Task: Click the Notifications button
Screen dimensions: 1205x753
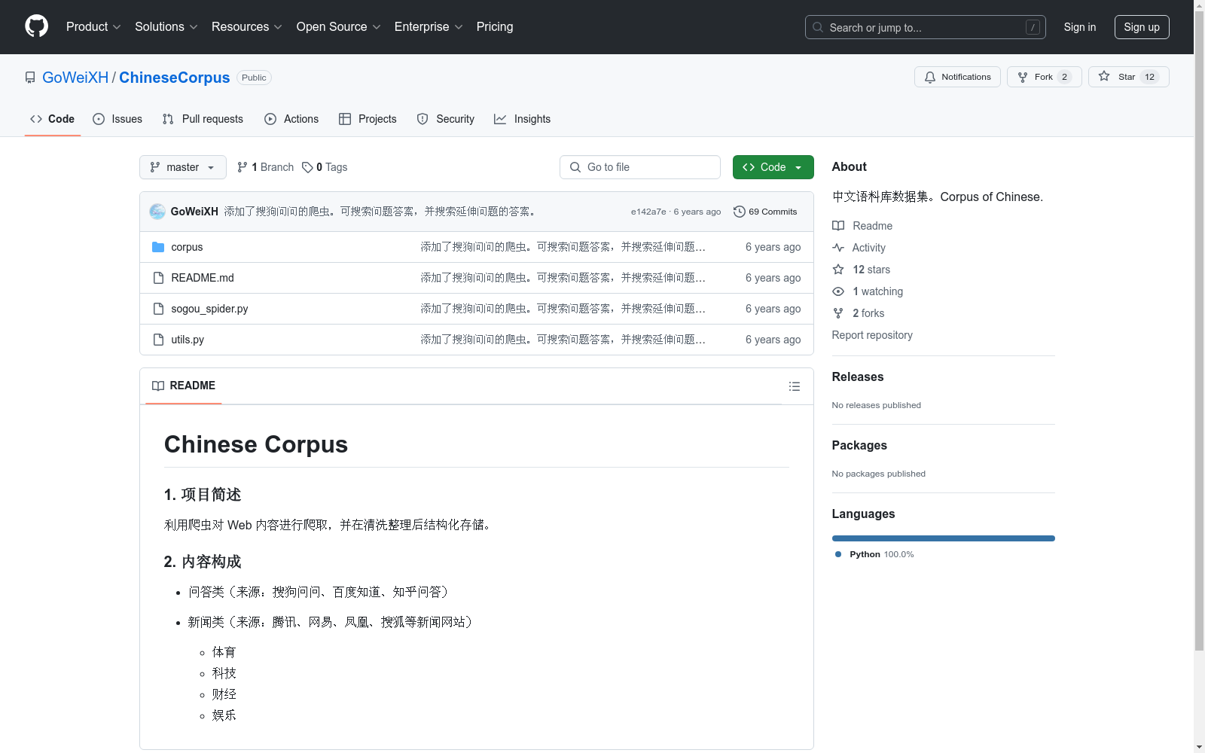Action: pyautogui.click(x=957, y=77)
